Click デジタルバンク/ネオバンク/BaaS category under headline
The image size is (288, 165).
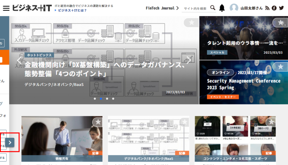[x=54, y=85]
